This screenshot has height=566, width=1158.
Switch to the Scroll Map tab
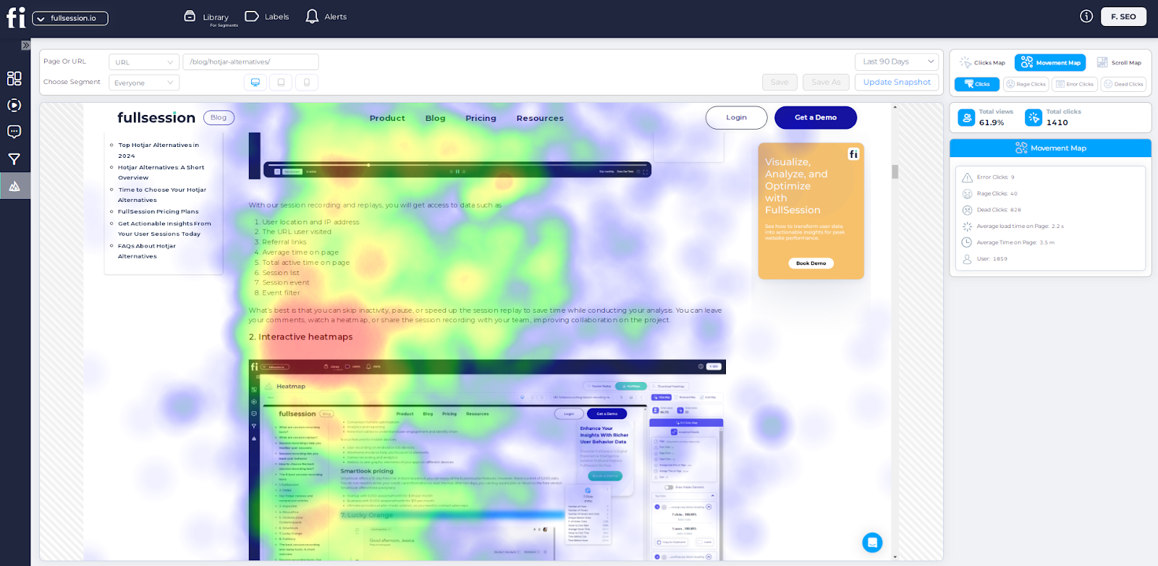pos(1119,63)
